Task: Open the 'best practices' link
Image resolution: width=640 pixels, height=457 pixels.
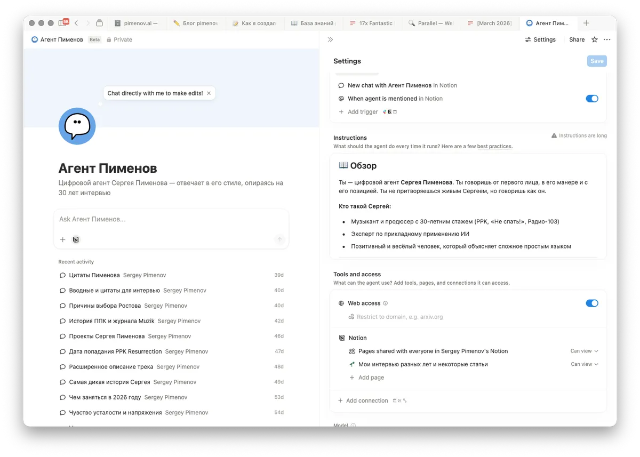Action: pos(494,146)
